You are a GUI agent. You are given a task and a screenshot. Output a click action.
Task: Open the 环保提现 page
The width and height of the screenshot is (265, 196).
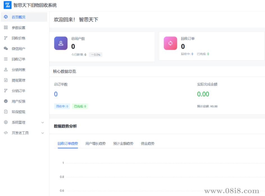click(17, 112)
